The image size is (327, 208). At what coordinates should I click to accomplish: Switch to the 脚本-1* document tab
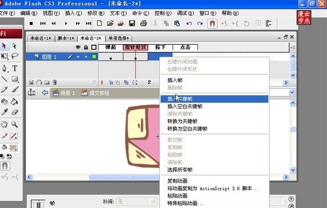[x=66, y=38]
